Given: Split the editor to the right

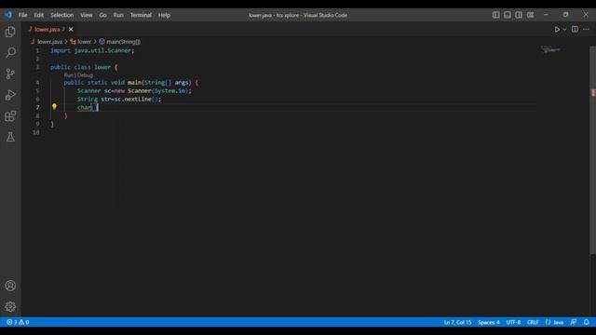Looking at the screenshot, I should pos(575,29).
